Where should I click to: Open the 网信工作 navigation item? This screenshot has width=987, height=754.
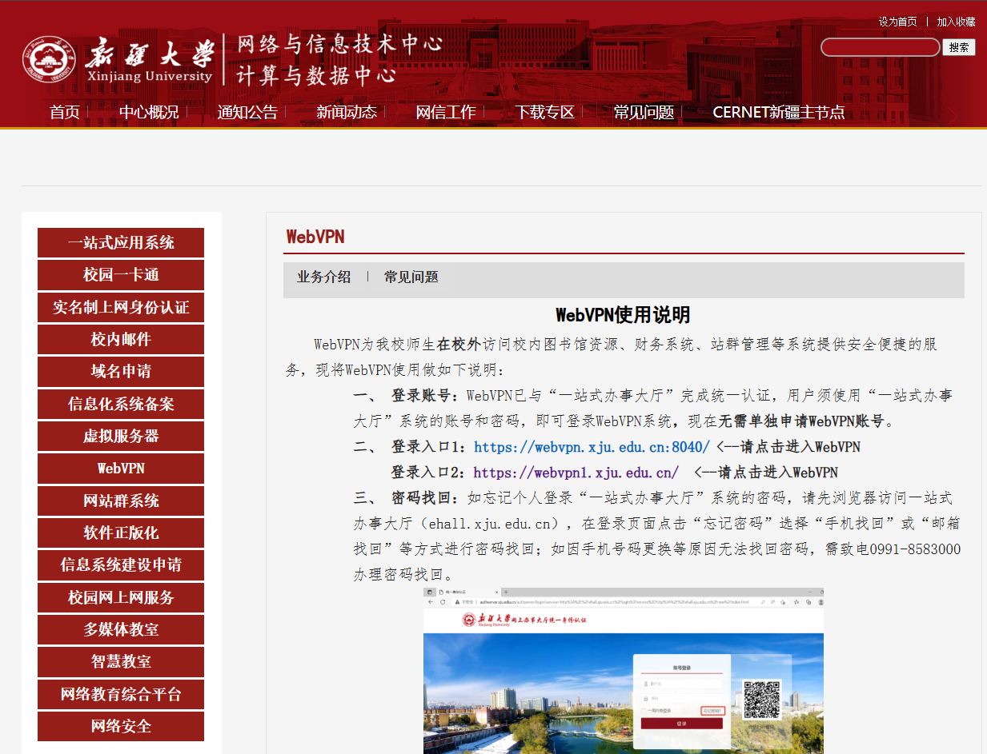pyautogui.click(x=446, y=112)
